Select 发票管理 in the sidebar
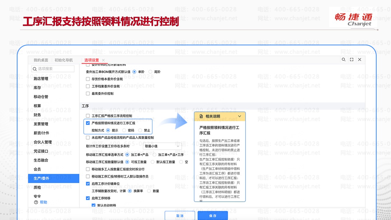Viewport: 391px width, 220px height. click(x=41, y=124)
